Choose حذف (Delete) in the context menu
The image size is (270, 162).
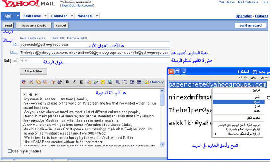click(x=238, y=111)
